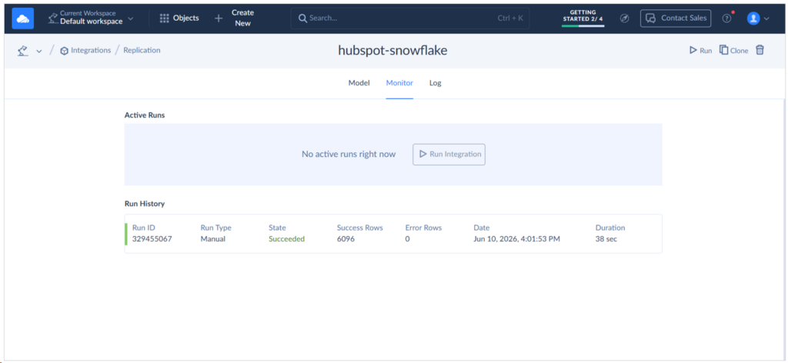788x363 pixels.
Task: Click the Skyvia cloud logo icon
Action: [x=22, y=18]
